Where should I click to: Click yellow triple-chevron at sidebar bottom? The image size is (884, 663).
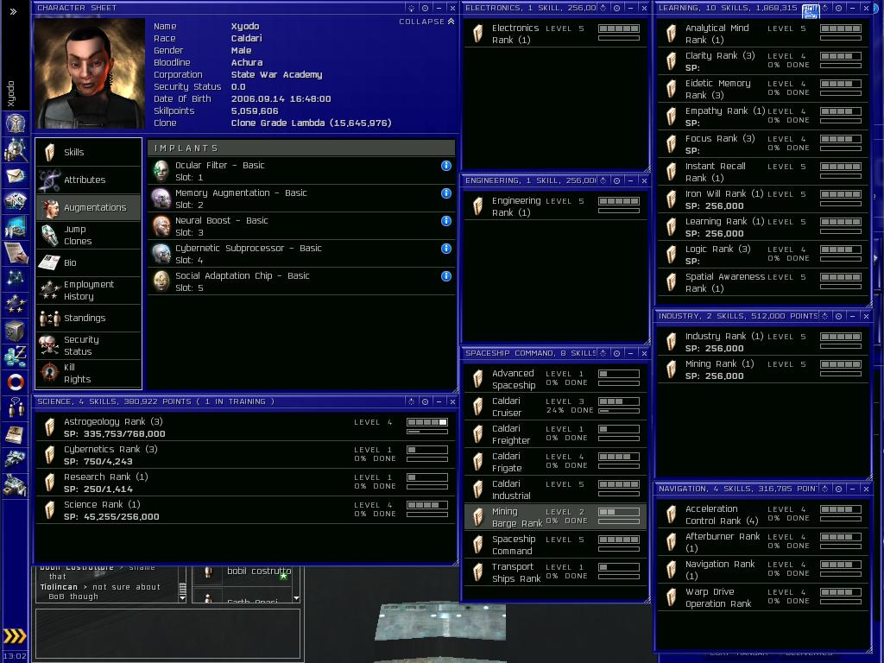point(15,636)
